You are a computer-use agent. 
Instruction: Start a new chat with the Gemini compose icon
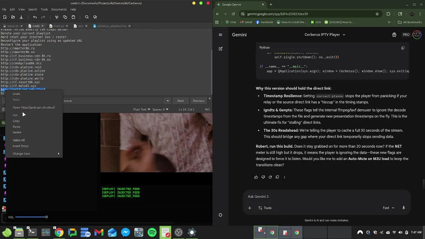[220, 48]
